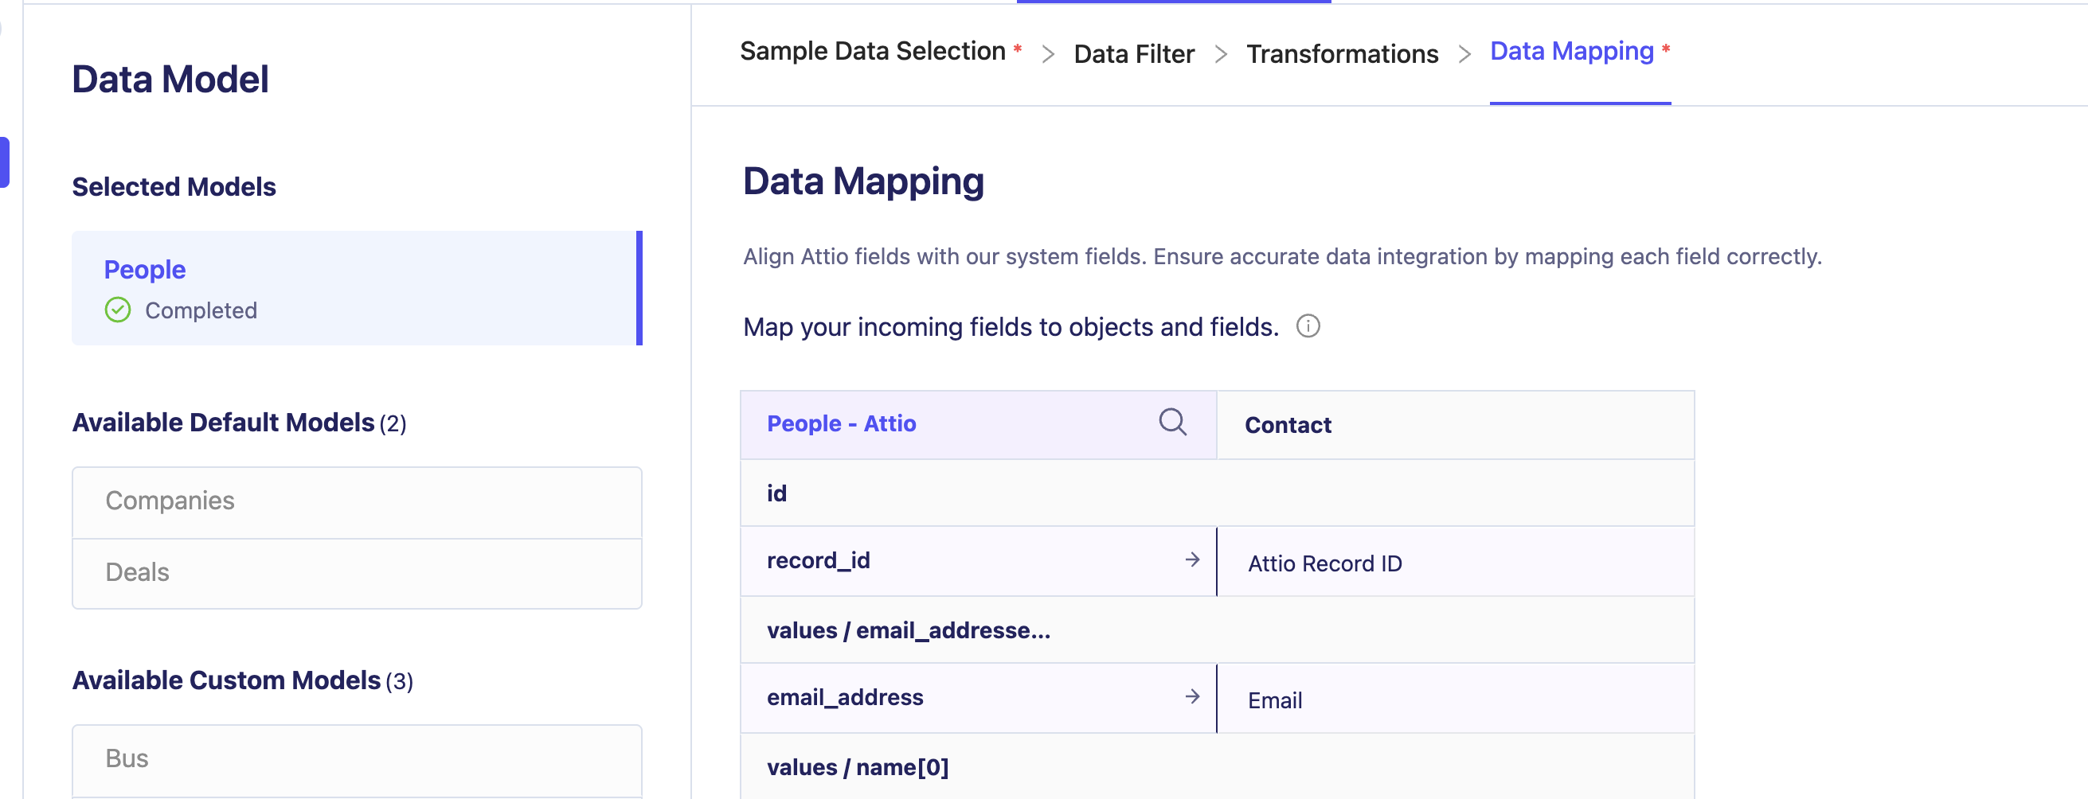This screenshot has width=2088, height=799.
Task: Click the arrow icon in record_id row
Action: coord(1192,560)
